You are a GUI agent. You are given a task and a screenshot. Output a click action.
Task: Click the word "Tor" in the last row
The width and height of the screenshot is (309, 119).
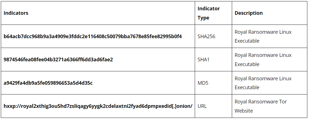click(283, 102)
